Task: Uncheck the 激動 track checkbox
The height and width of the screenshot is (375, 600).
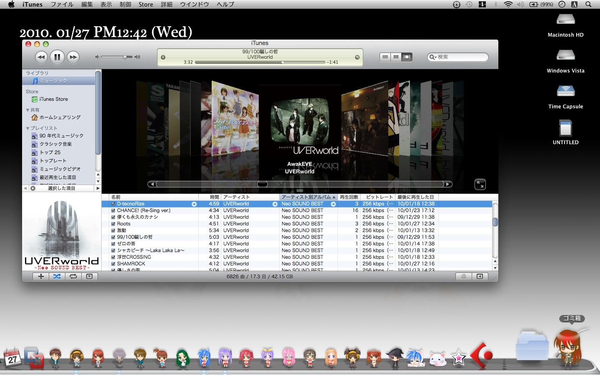Action: (x=113, y=230)
